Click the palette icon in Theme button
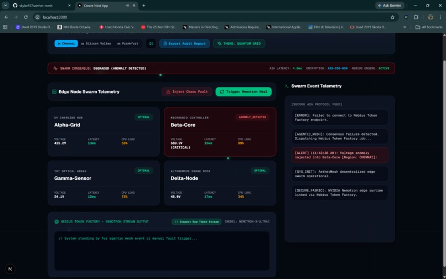 pos(219,44)
